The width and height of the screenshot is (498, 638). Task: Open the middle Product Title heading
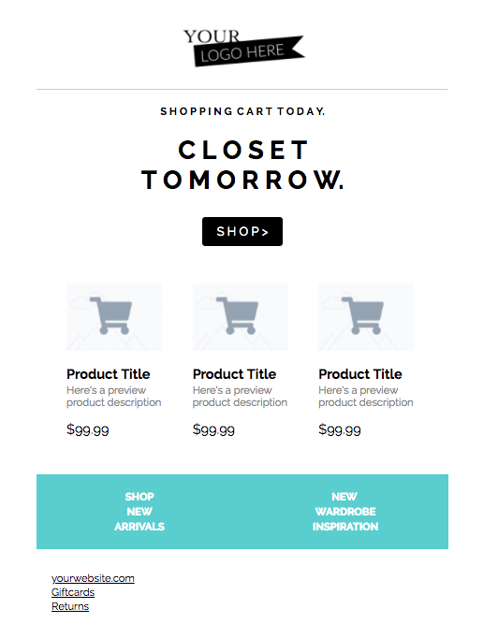[x=235, y=374]
